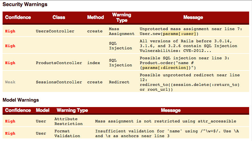Viewport: 252px width, 141px height.
Task: Click the Warning Type header in Security Warnings
Action: pyautogui.click(x=122, y=18)
